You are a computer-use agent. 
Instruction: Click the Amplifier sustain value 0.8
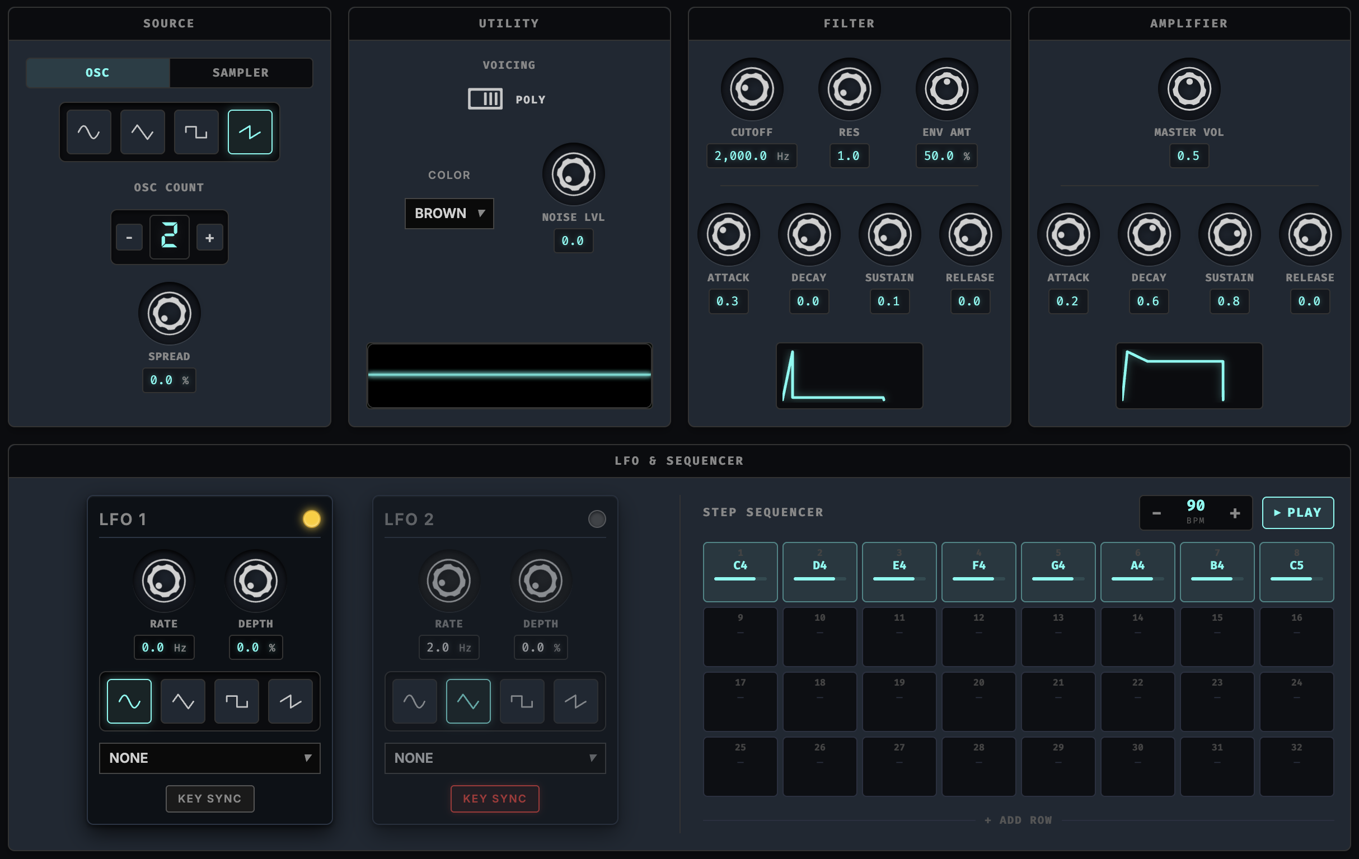[1229, 301]
